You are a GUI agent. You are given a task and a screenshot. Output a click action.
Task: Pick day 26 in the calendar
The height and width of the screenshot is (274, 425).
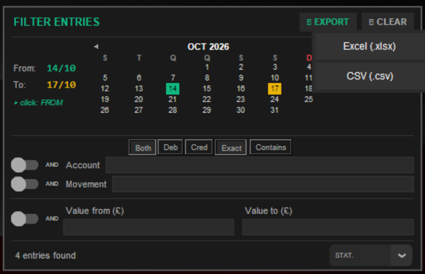105,110
